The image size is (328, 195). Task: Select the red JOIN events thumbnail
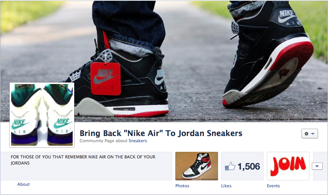click(288, 166)
